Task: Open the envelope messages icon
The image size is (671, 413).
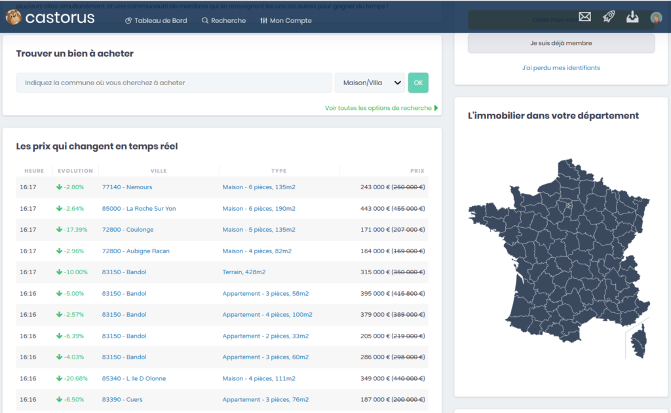Action: [585, 18]
